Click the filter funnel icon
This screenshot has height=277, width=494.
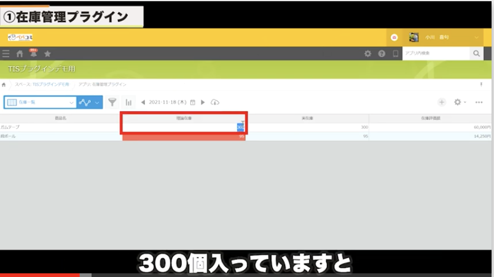112,102
